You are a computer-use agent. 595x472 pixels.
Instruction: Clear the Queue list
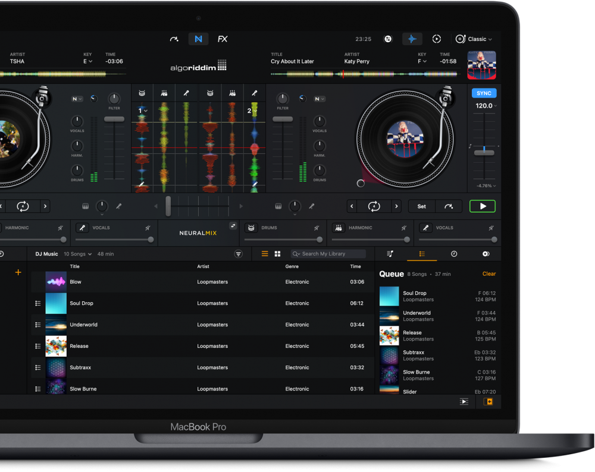click(x=488, y=273)
